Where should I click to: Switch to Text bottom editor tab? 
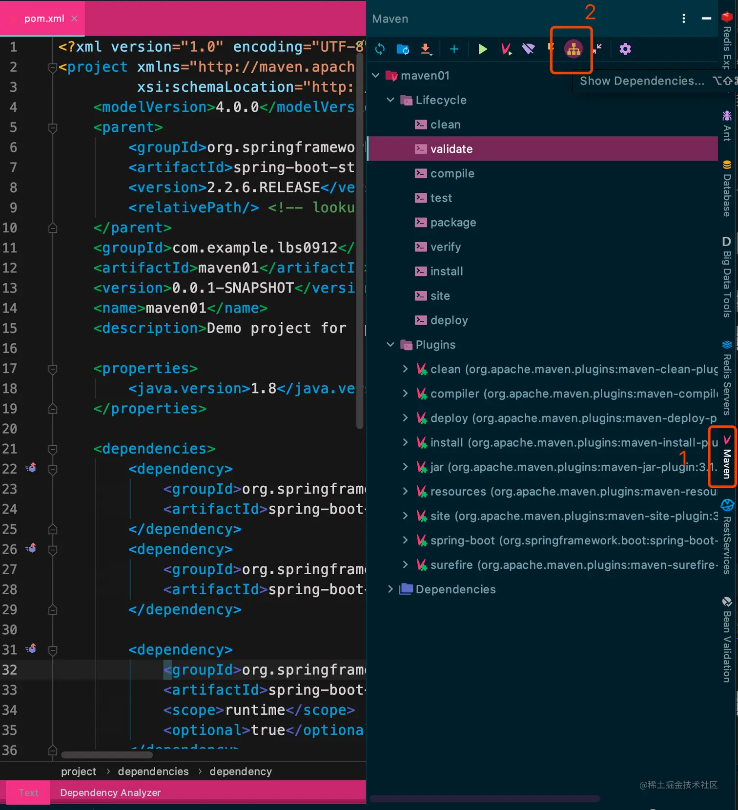click(x=28, y=792)
